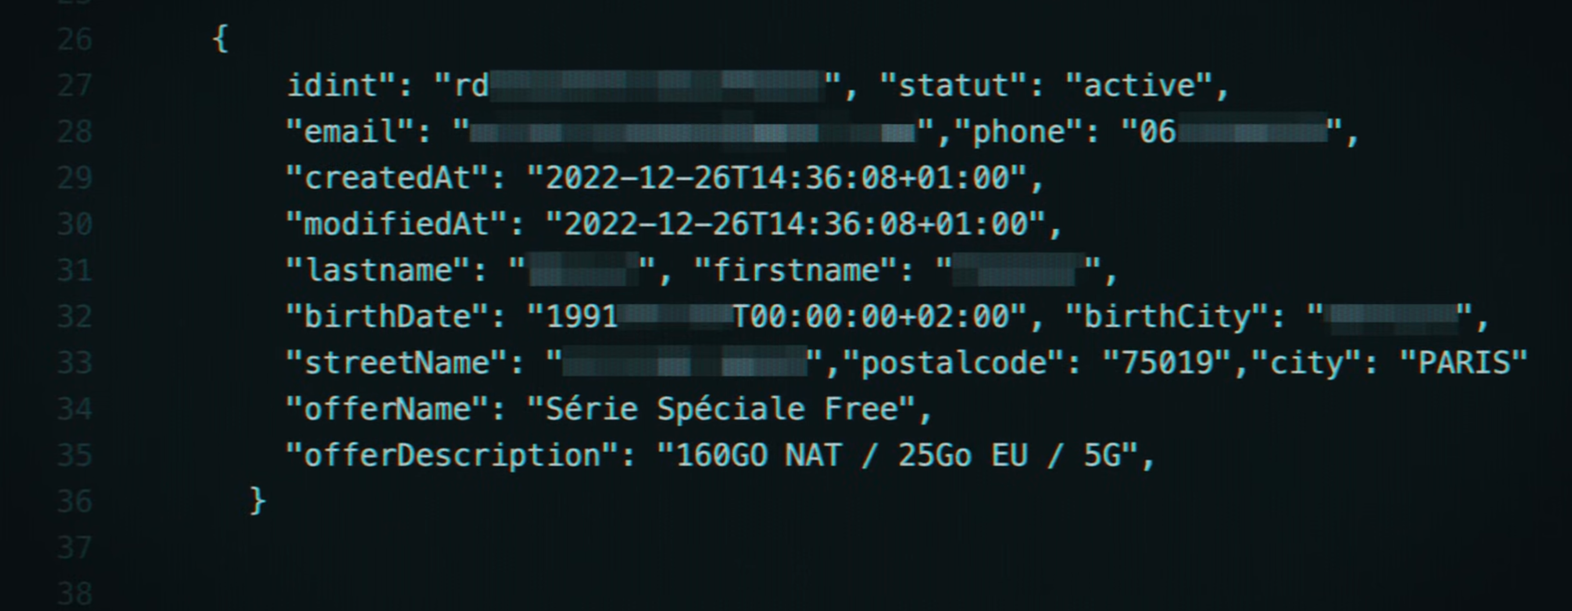Click the "firstname" key
Viewport: 1572px width, 611px height.
[795, 271]
